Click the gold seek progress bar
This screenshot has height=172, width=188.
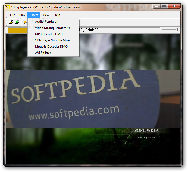point(18,30)
